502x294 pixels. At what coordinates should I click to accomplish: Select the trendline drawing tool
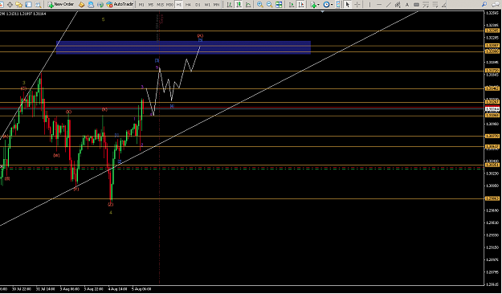388,5
